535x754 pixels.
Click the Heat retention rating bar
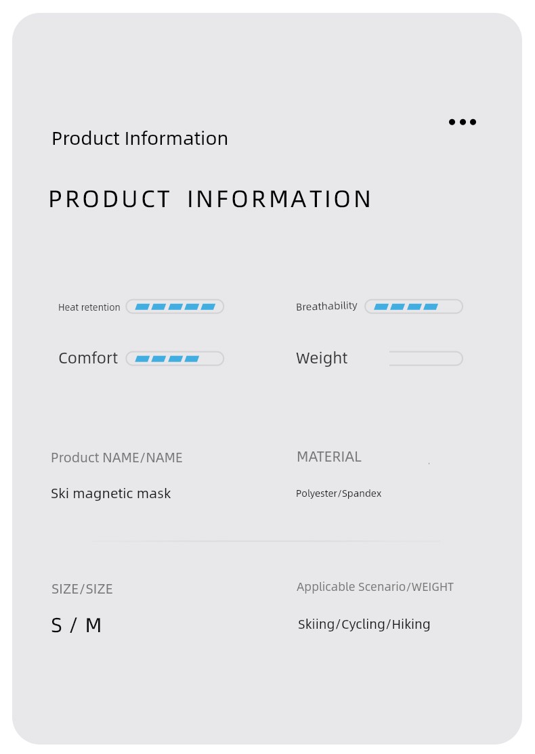coord(175,307)
